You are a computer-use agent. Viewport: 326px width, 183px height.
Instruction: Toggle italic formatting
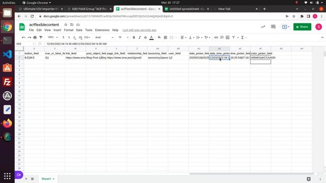[x=140, y=37]
